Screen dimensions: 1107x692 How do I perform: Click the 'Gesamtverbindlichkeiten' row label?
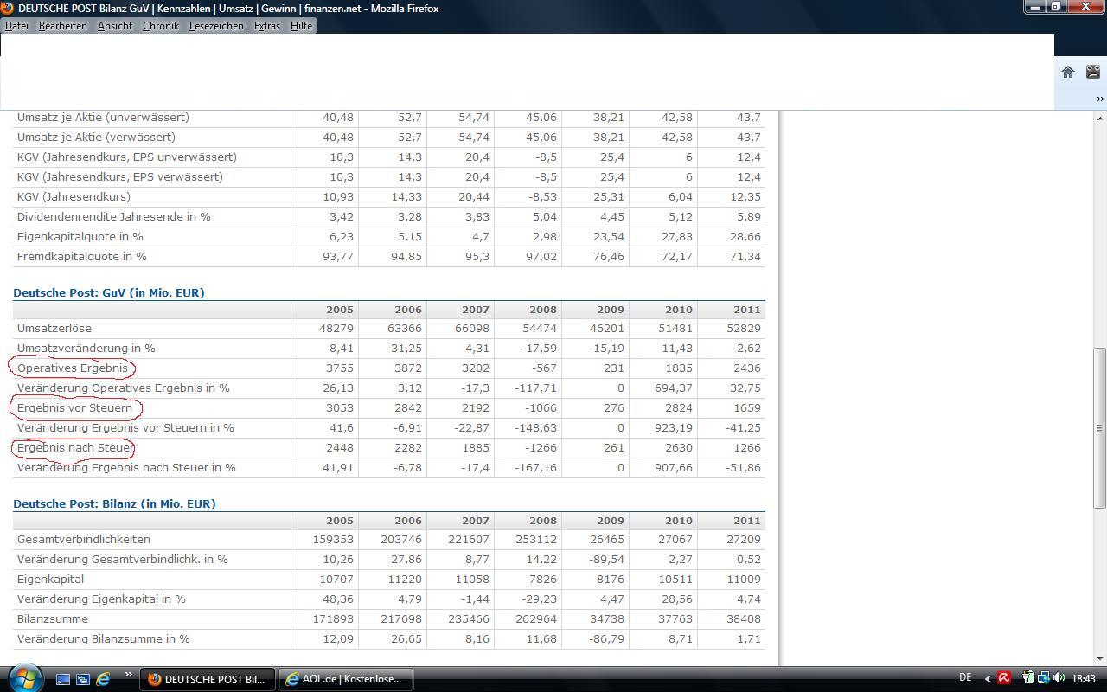[84, 539]
